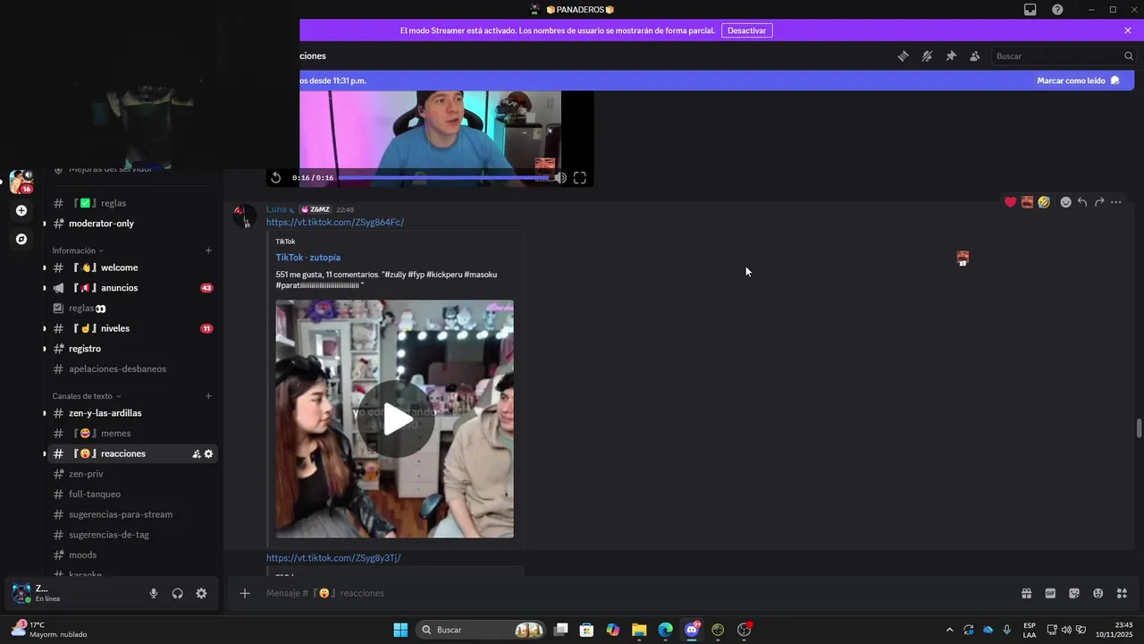
Task: Open the GIF picker
Action: pos(1050,593)
